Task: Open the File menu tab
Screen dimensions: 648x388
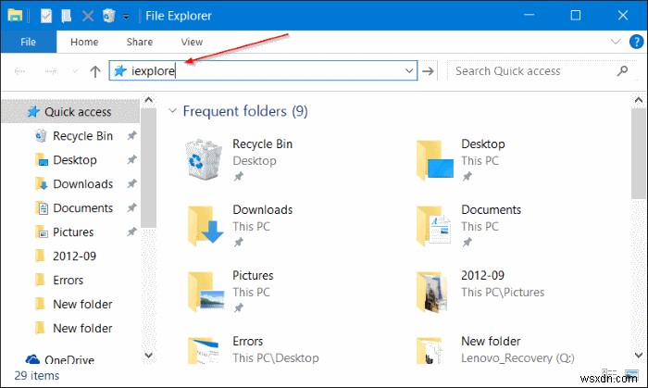Action: pyautogui.click(x=28, y=42)
